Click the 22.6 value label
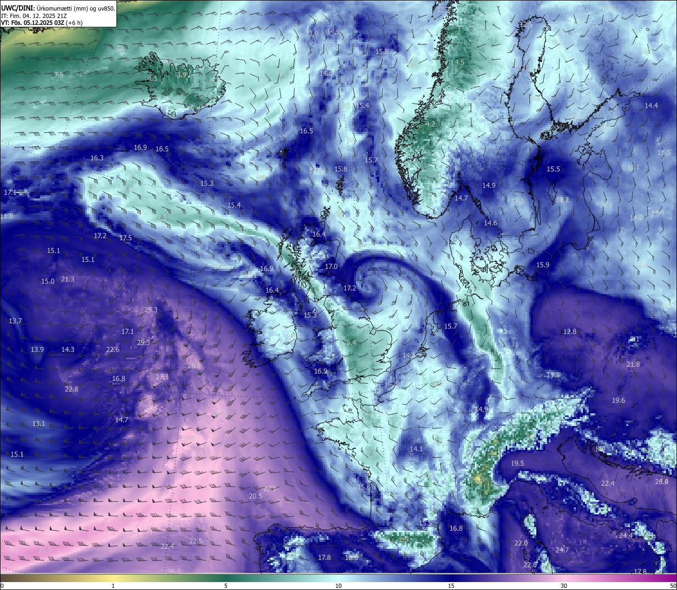 pyautogui.click(x=113, y=349)
